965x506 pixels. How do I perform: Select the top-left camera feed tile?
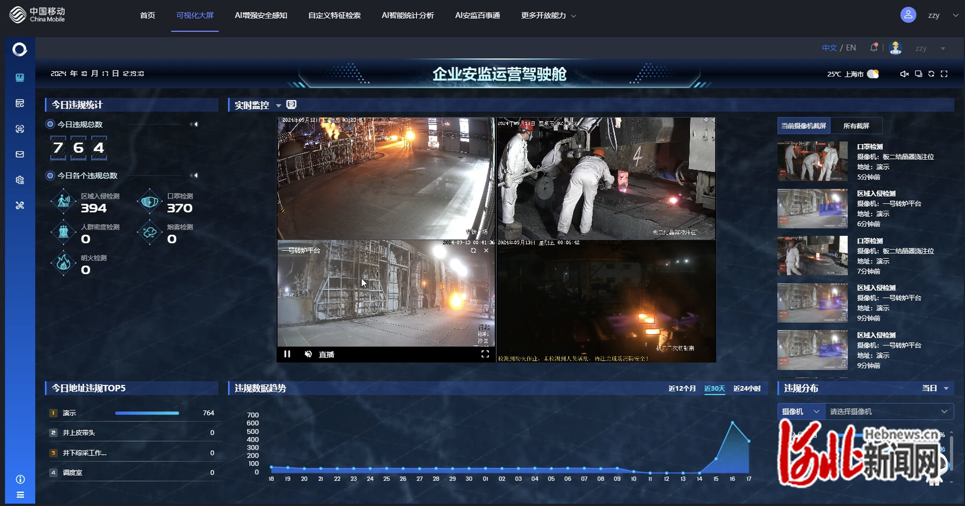pyautogui.click(x=386, y=178)
